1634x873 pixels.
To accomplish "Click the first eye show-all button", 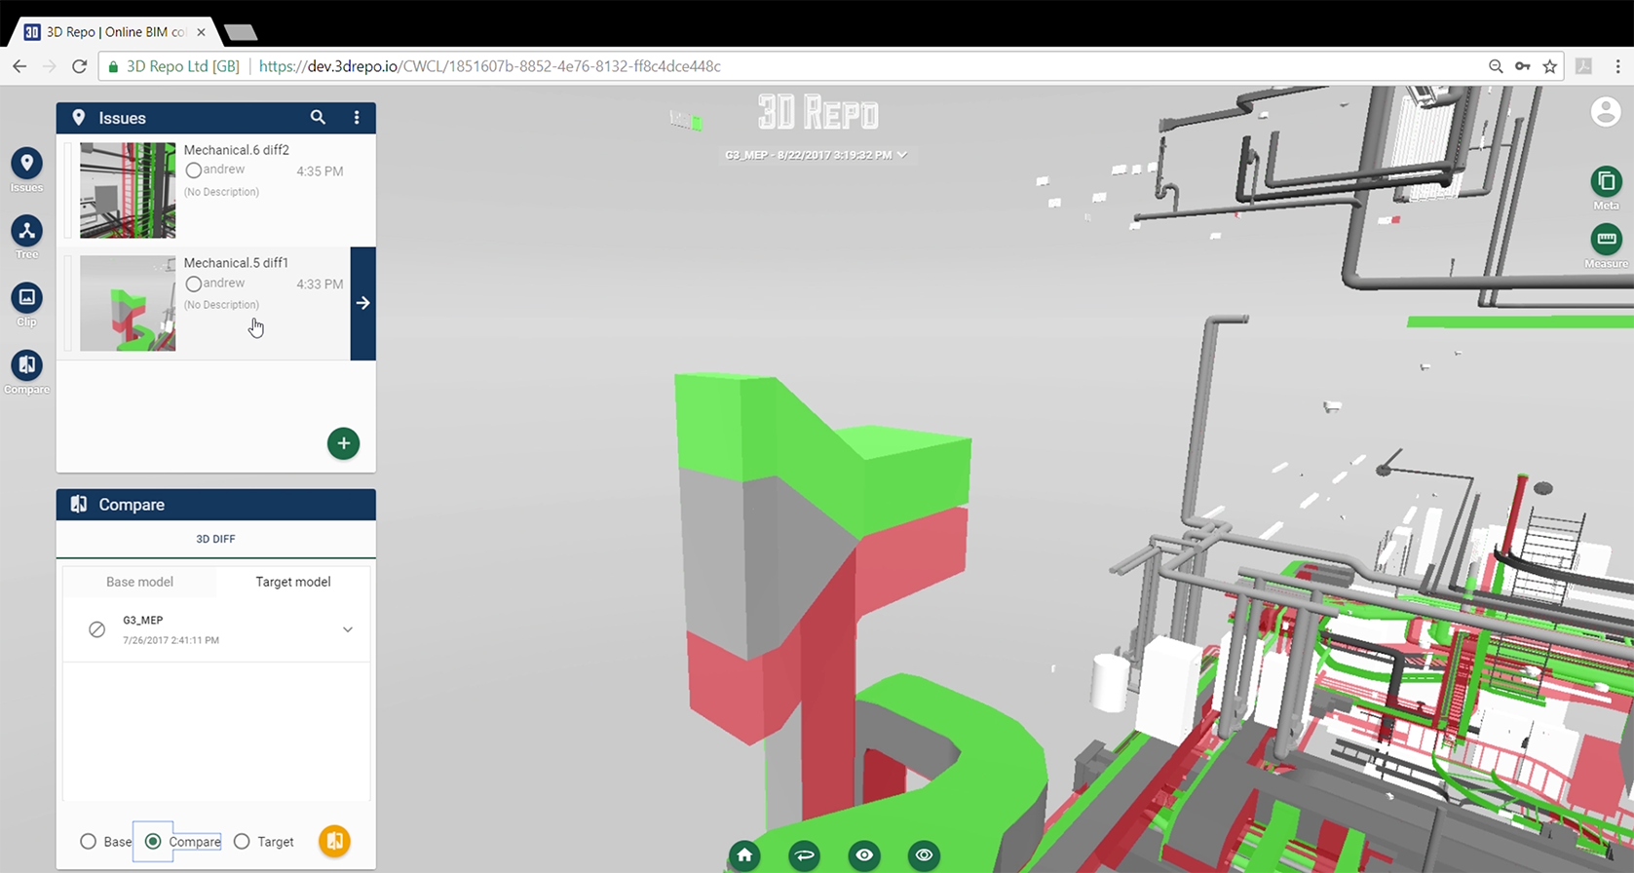I will [863, 855].
